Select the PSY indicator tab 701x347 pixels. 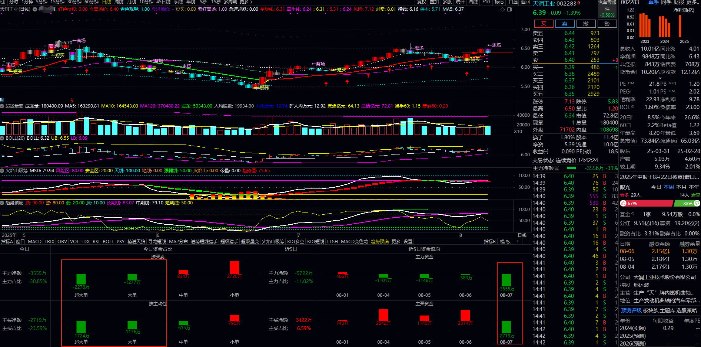pyautogui.click(x=120, y=241)
